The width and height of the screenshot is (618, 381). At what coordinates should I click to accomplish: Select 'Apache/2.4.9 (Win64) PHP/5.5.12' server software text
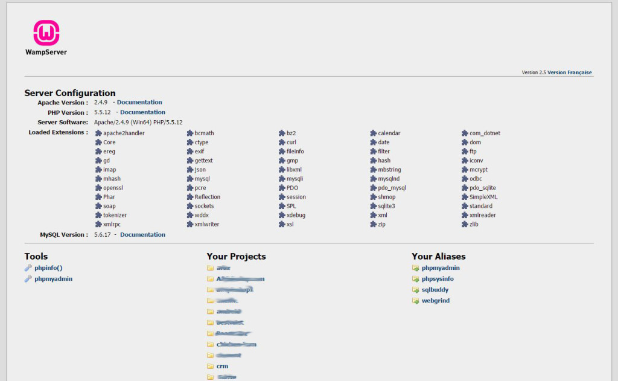pyautogui.click(x=138, y=122)
